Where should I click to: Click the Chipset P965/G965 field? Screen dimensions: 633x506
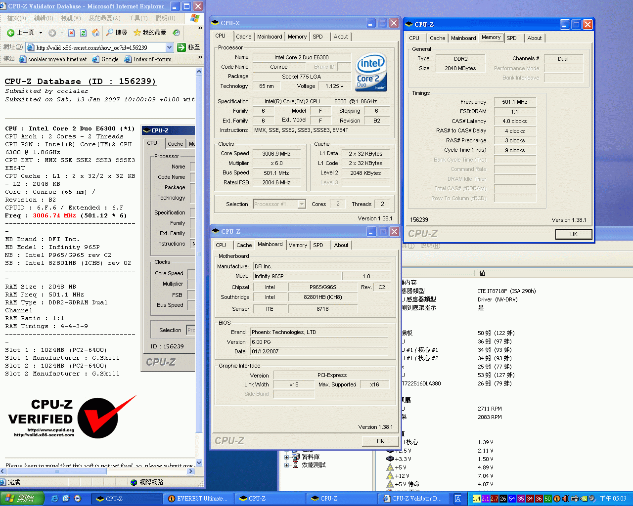coord(323,287)
